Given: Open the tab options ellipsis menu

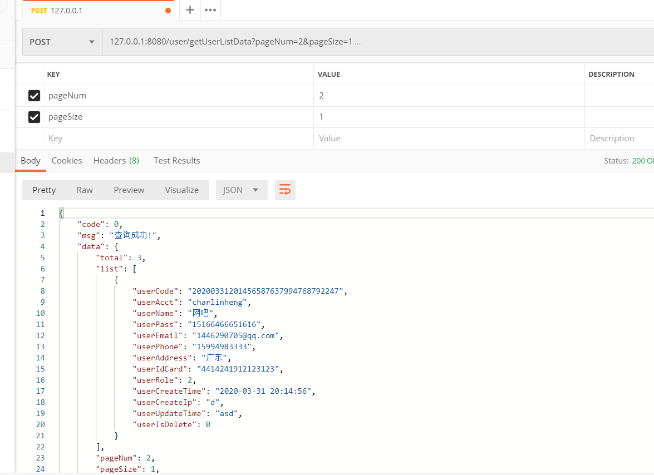Looking at the screenshot, I should click(x=210, y=10).
